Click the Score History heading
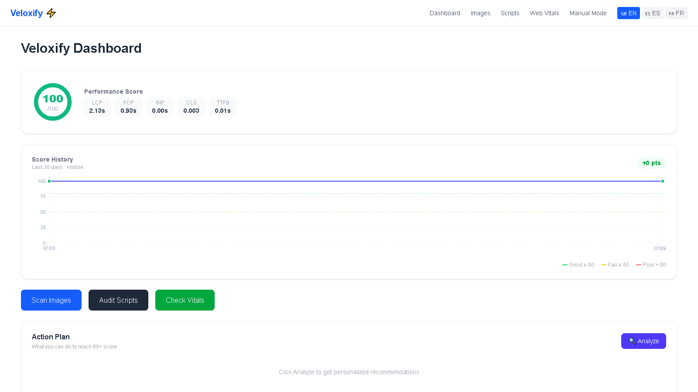 (52, 159)
